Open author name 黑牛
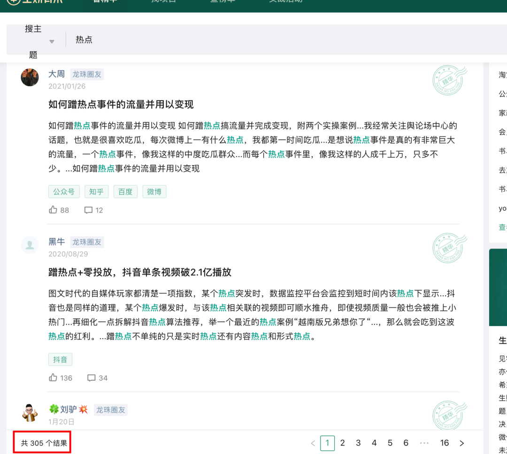Screen dimensions: 507x454 (57, 242)
